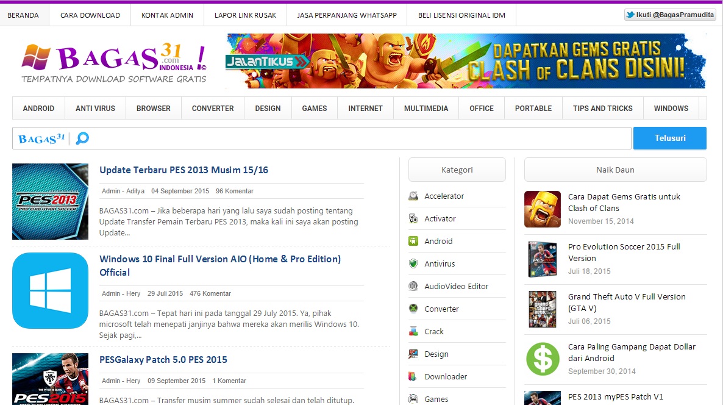Click the Activator category icon
The height and width of the screenshot is (405, 723).
click(x=413, y=218)
